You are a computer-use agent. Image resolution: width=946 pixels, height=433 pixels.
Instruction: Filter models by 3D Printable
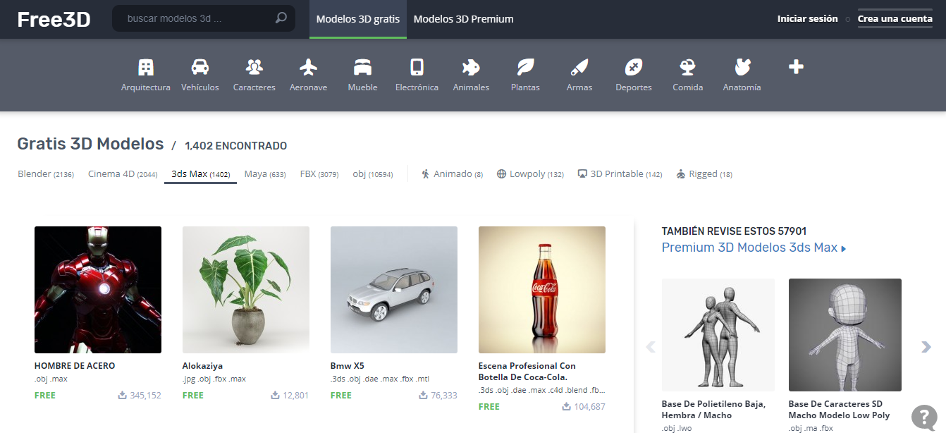pos(620,174)
